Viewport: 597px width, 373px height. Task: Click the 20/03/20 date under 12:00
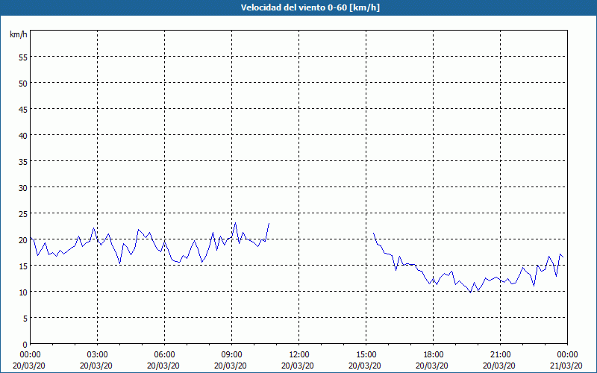298,366
